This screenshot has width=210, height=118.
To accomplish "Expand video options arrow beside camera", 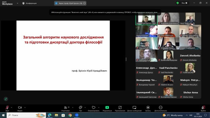I will [25, 108].
